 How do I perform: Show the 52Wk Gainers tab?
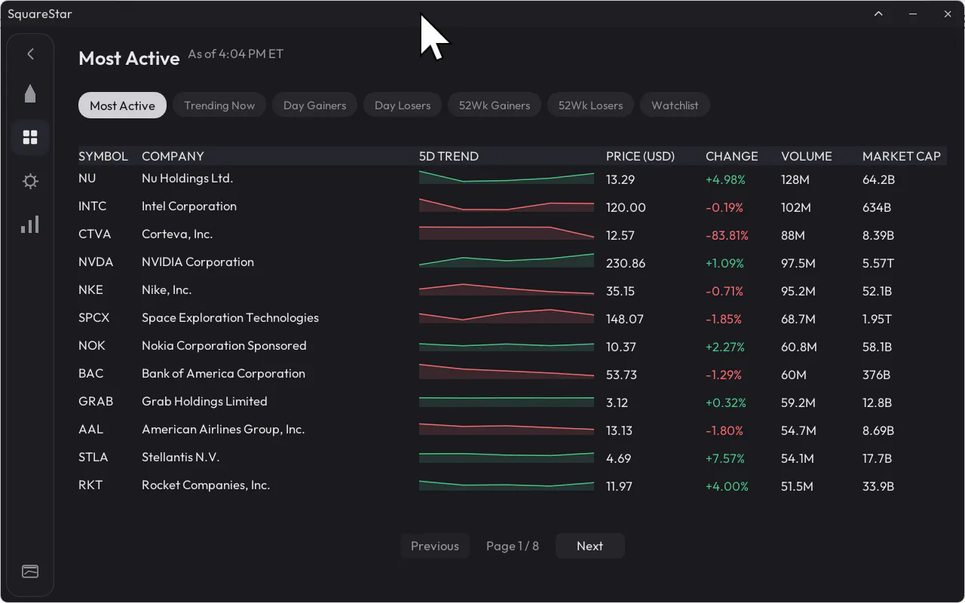495,106
